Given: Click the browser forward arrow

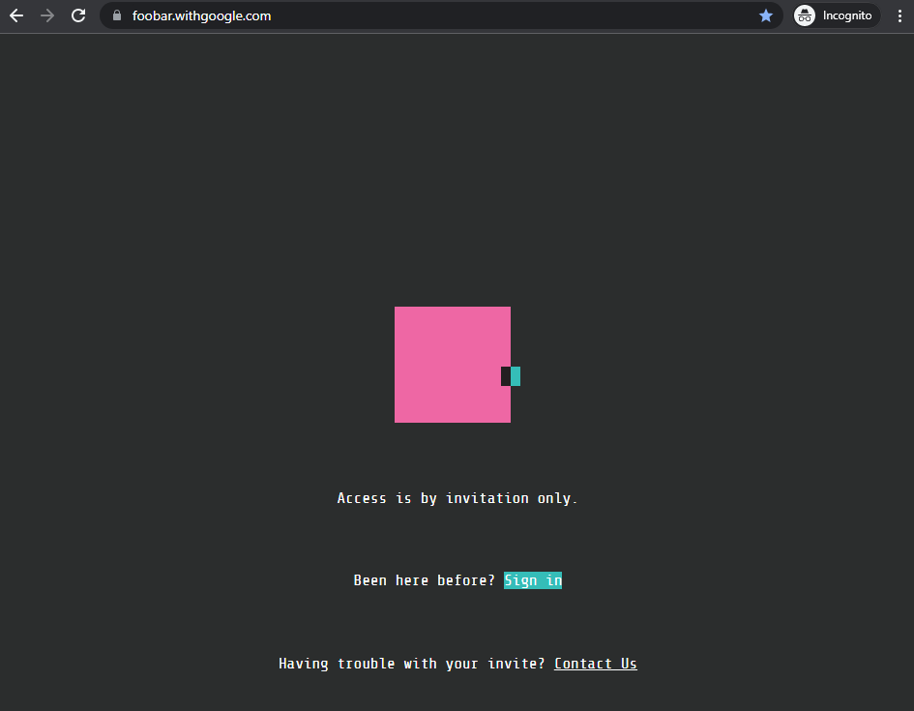Looking at the screenshot, I should click(x=47, y=15).
